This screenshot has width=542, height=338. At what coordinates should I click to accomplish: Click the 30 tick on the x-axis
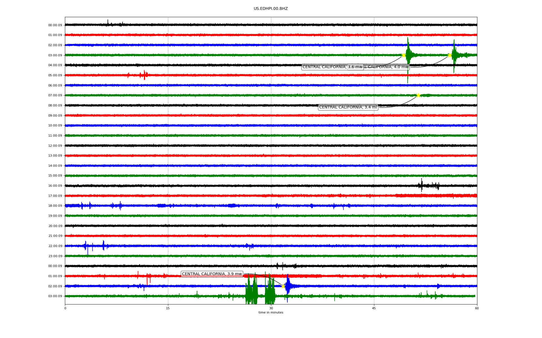click(x=271, y=308)
